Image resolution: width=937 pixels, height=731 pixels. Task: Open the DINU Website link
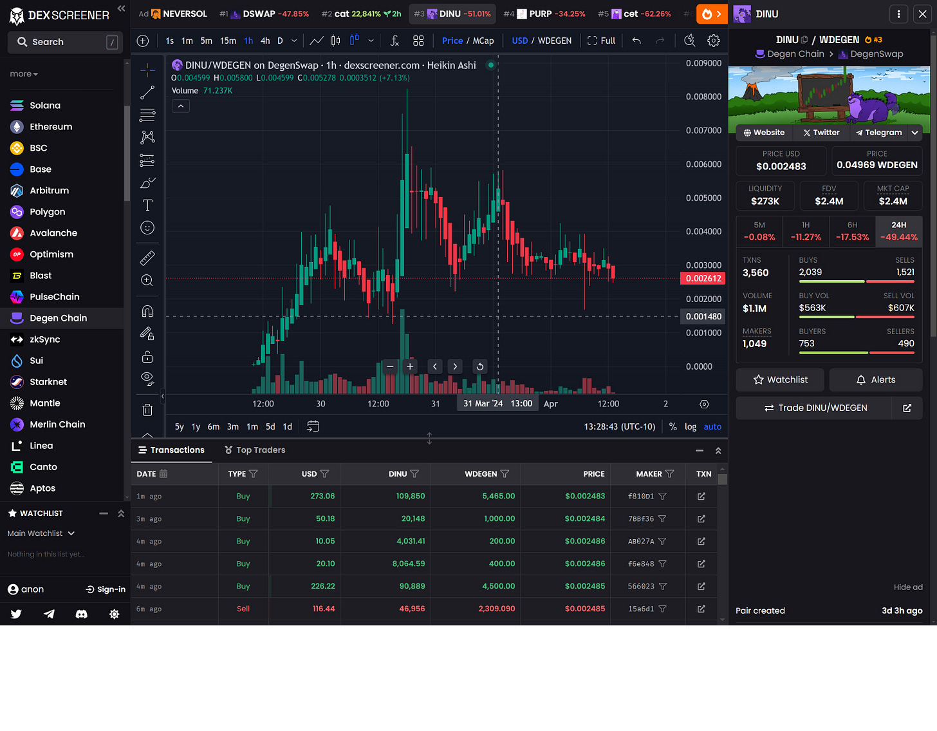[x=764, y=133]
